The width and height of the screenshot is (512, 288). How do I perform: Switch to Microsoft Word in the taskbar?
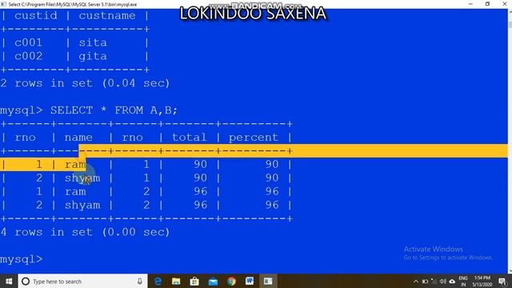pos(250,281)
